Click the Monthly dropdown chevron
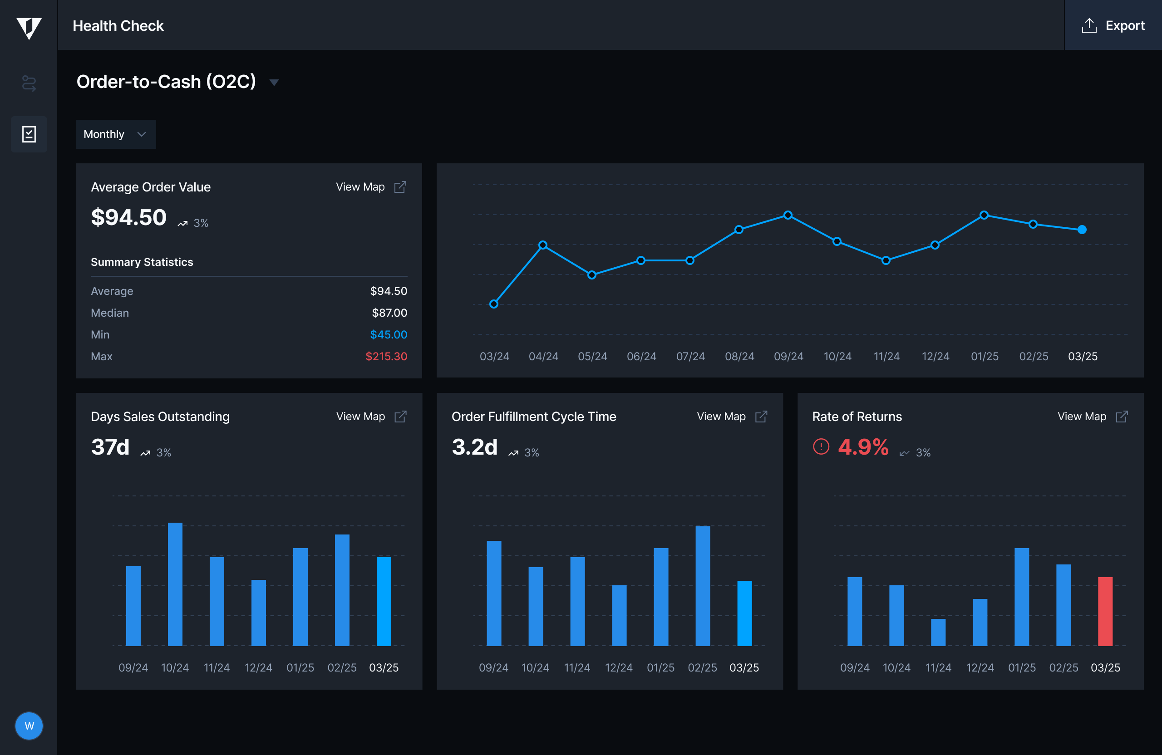 (142, 134)
